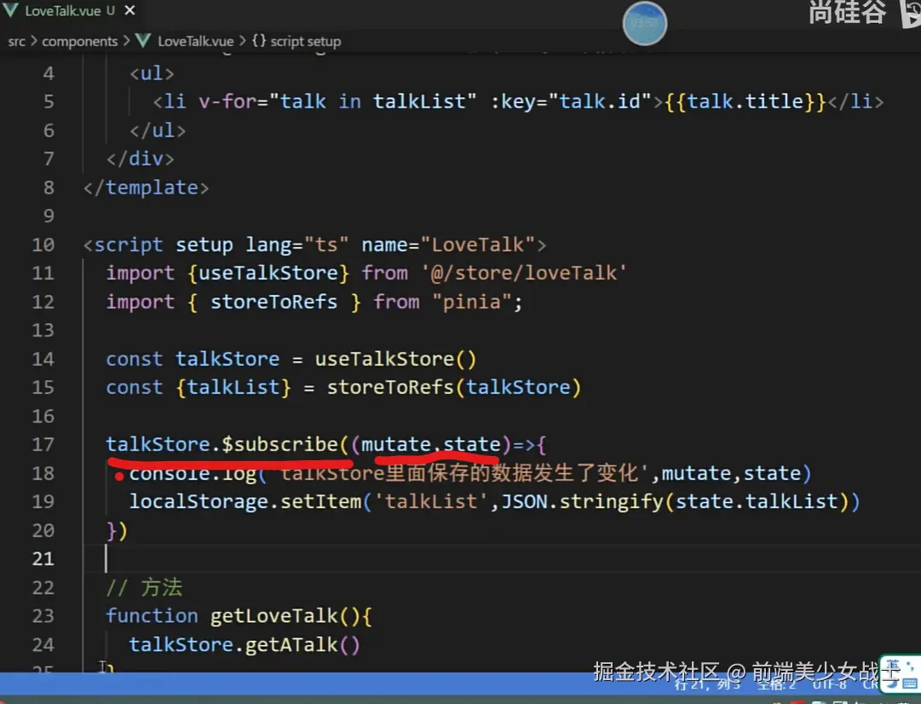Click the '// 方法' comment on line 22
This screenshot has width=921, height=704.
tap(145, 587)
